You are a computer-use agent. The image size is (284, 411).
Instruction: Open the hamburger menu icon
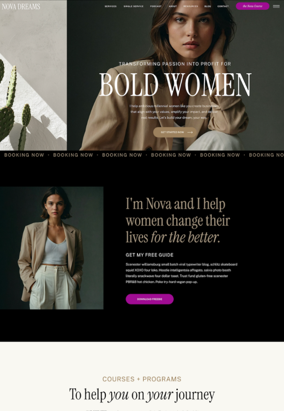(x=276, y=6)
